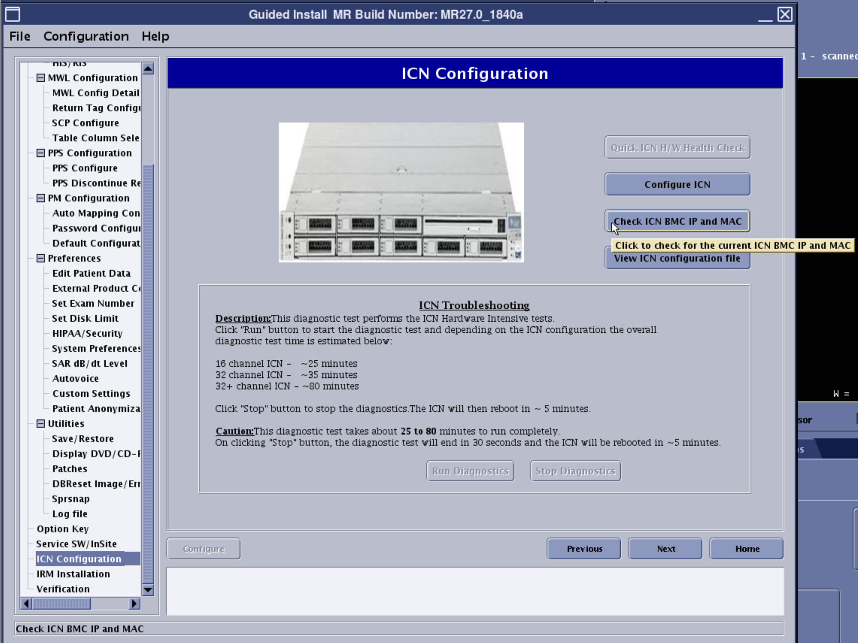
Task: Collapse the Preferences tree node
Action: coord(41,258)
